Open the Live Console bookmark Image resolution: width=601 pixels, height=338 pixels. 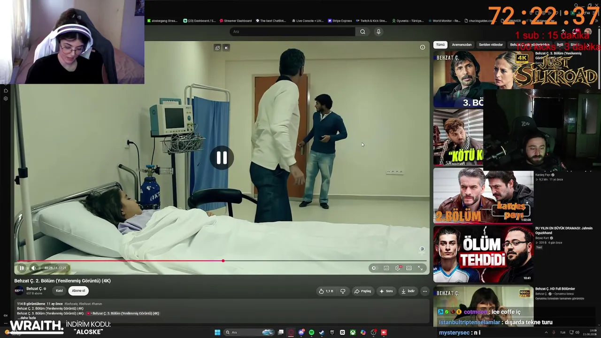[308, 21]
